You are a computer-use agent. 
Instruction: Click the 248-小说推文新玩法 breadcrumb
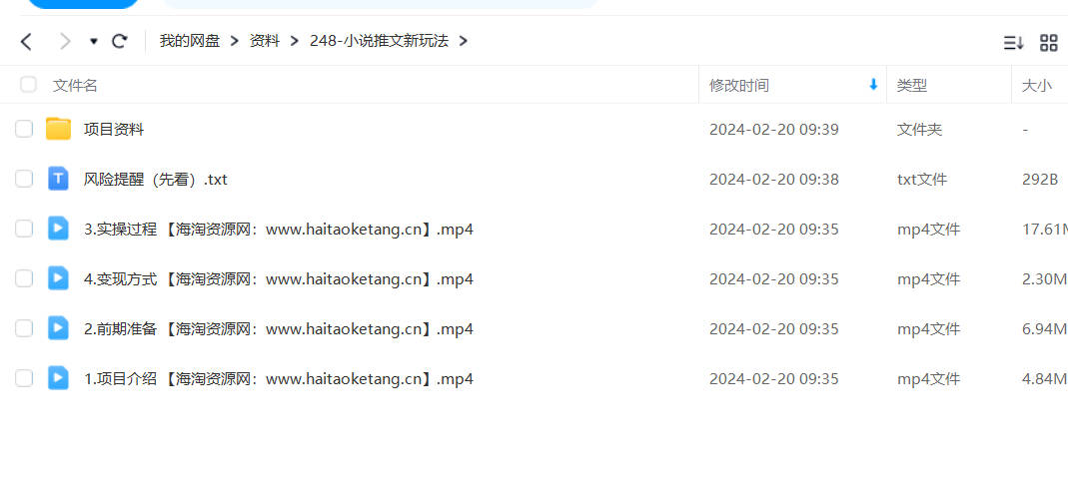point(379,41)
